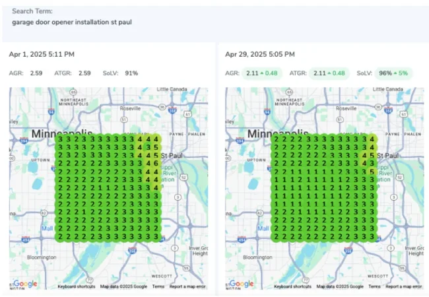Click the SoLV 91% value on left panel

click(131, 73)
